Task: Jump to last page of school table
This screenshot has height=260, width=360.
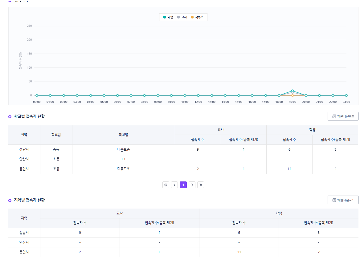Action: click(201, 185)
